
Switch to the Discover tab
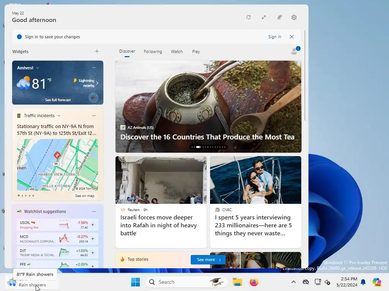pyautogui.click(x=127, y=52)
